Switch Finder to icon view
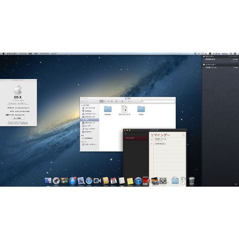 (101, 101)
